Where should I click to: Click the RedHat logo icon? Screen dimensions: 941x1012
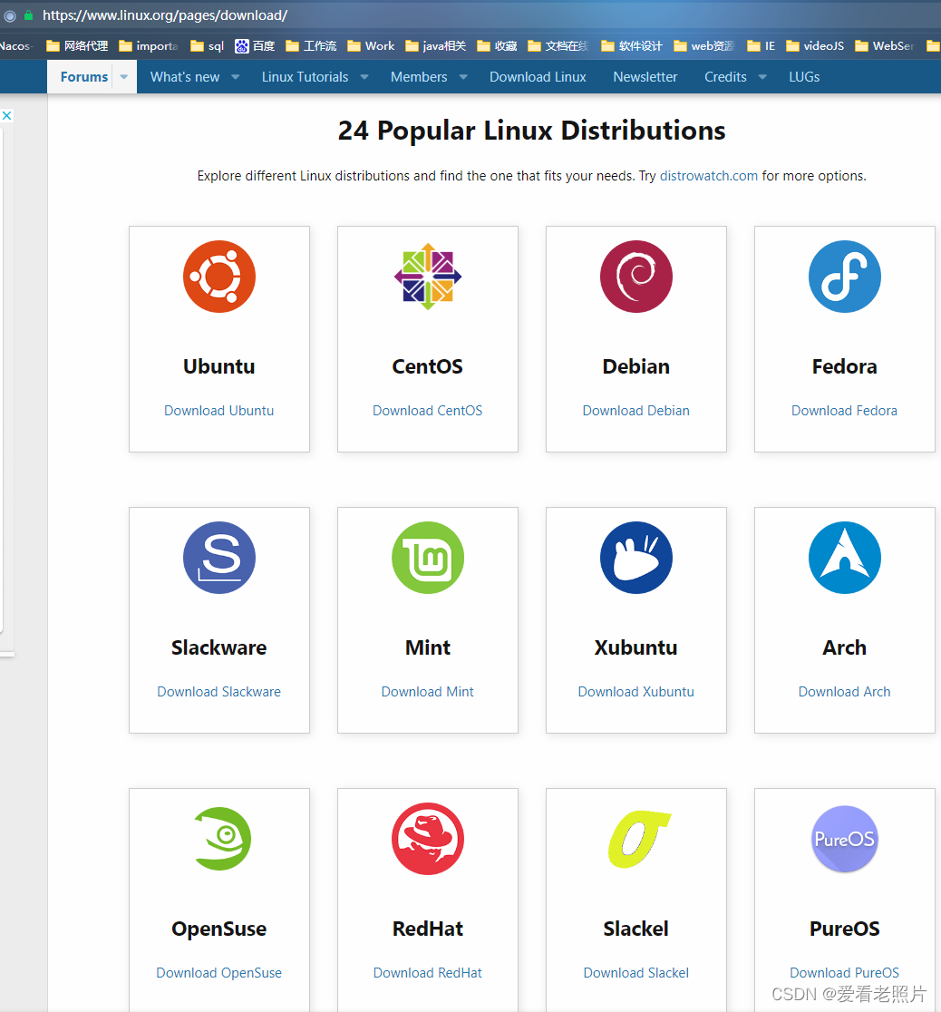click(x=427, y=839)
